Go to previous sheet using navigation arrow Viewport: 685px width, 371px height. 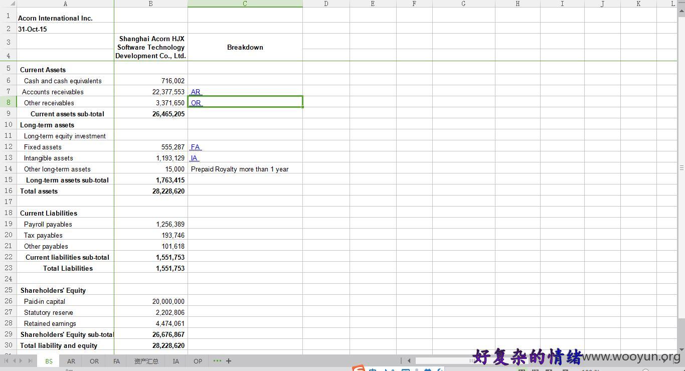click(15, 360)
